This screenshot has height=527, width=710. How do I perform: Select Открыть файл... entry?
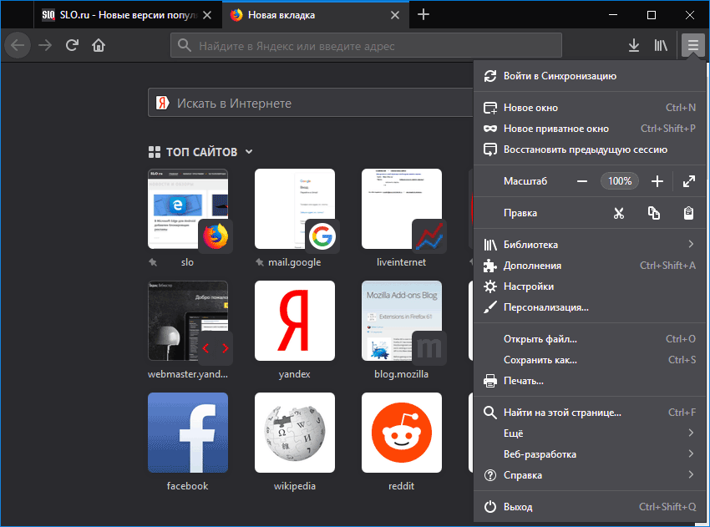590,338
